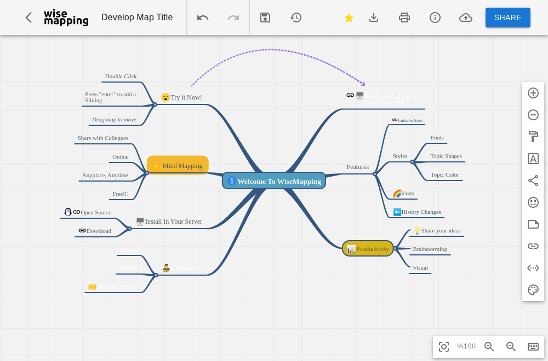This screenshot has width=548, height=361.
Task: Save the mind map
Action: pos(265,18)
